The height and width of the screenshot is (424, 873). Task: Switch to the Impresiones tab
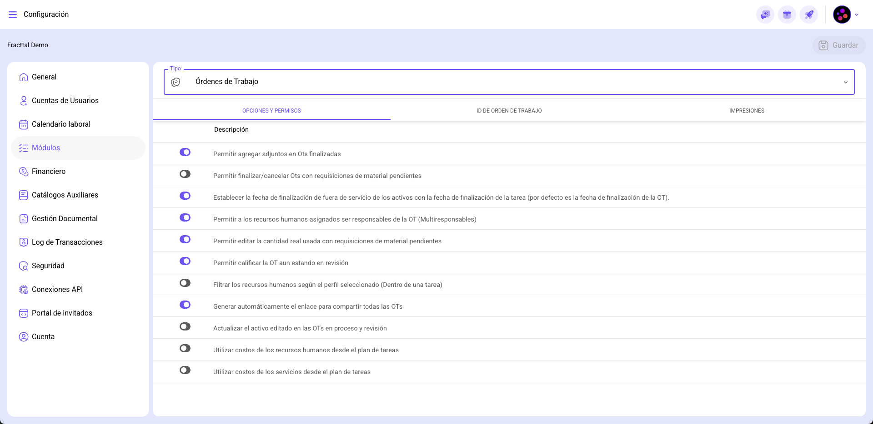click(747, 111)
